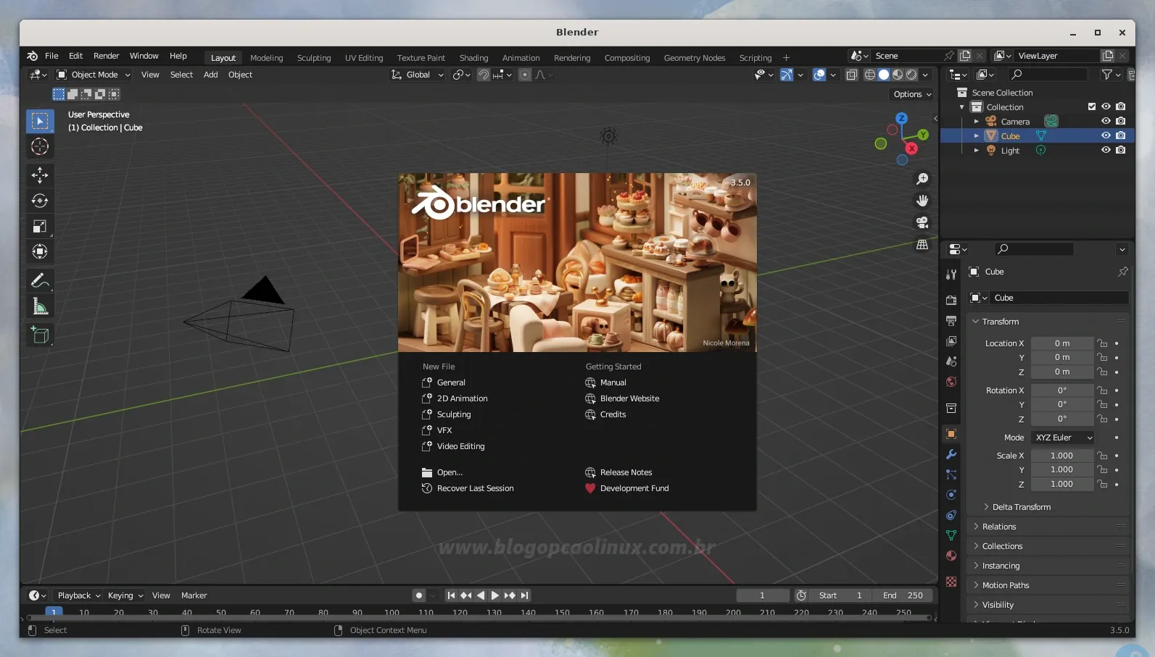
Task: Expand Camera item in outliner
Action: pos(977,122)
